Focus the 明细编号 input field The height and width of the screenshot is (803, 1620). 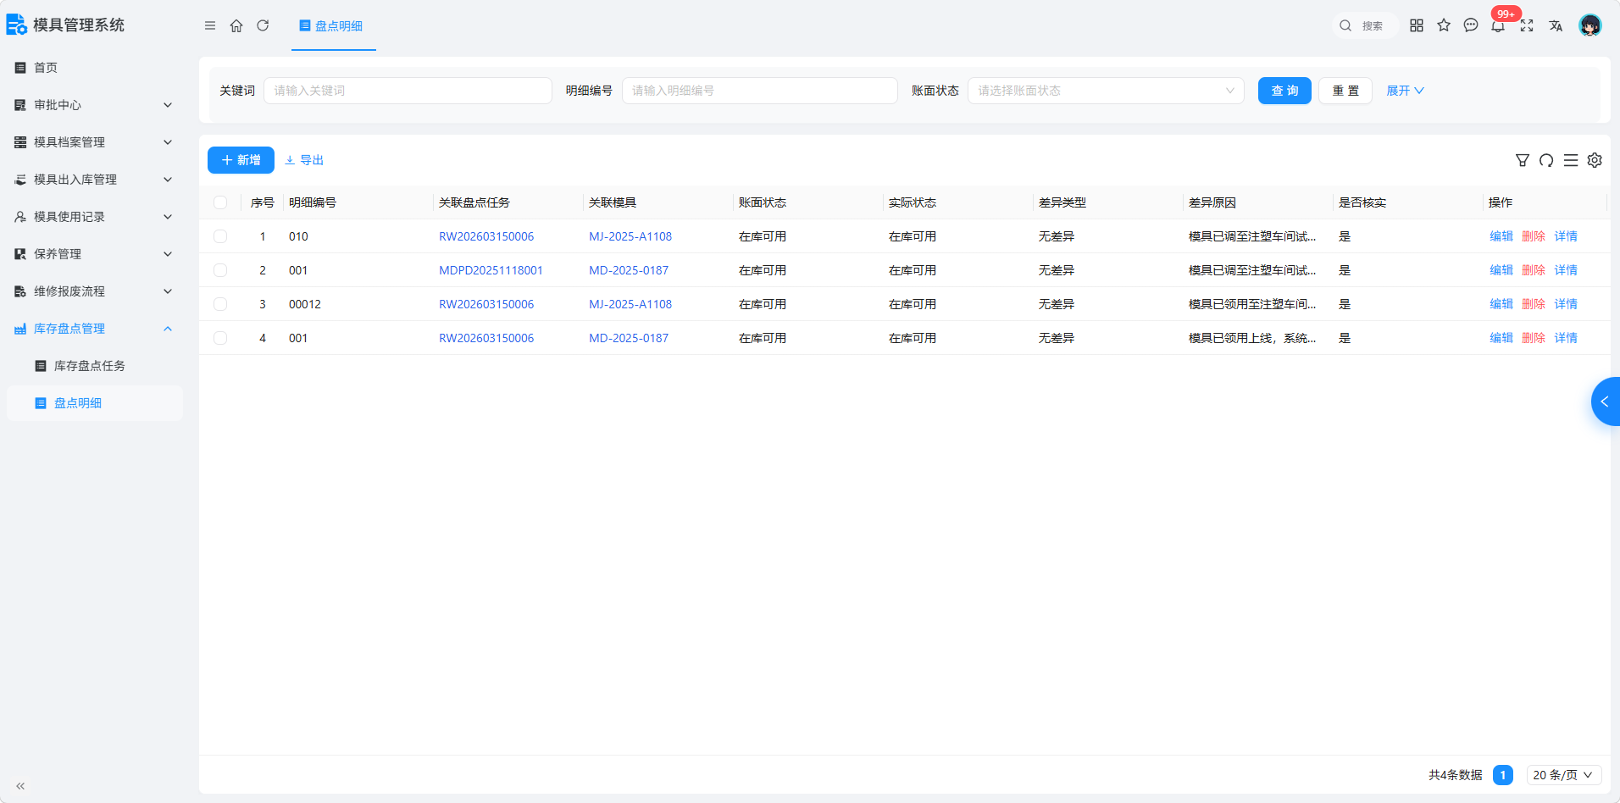[x=760, y=91]
